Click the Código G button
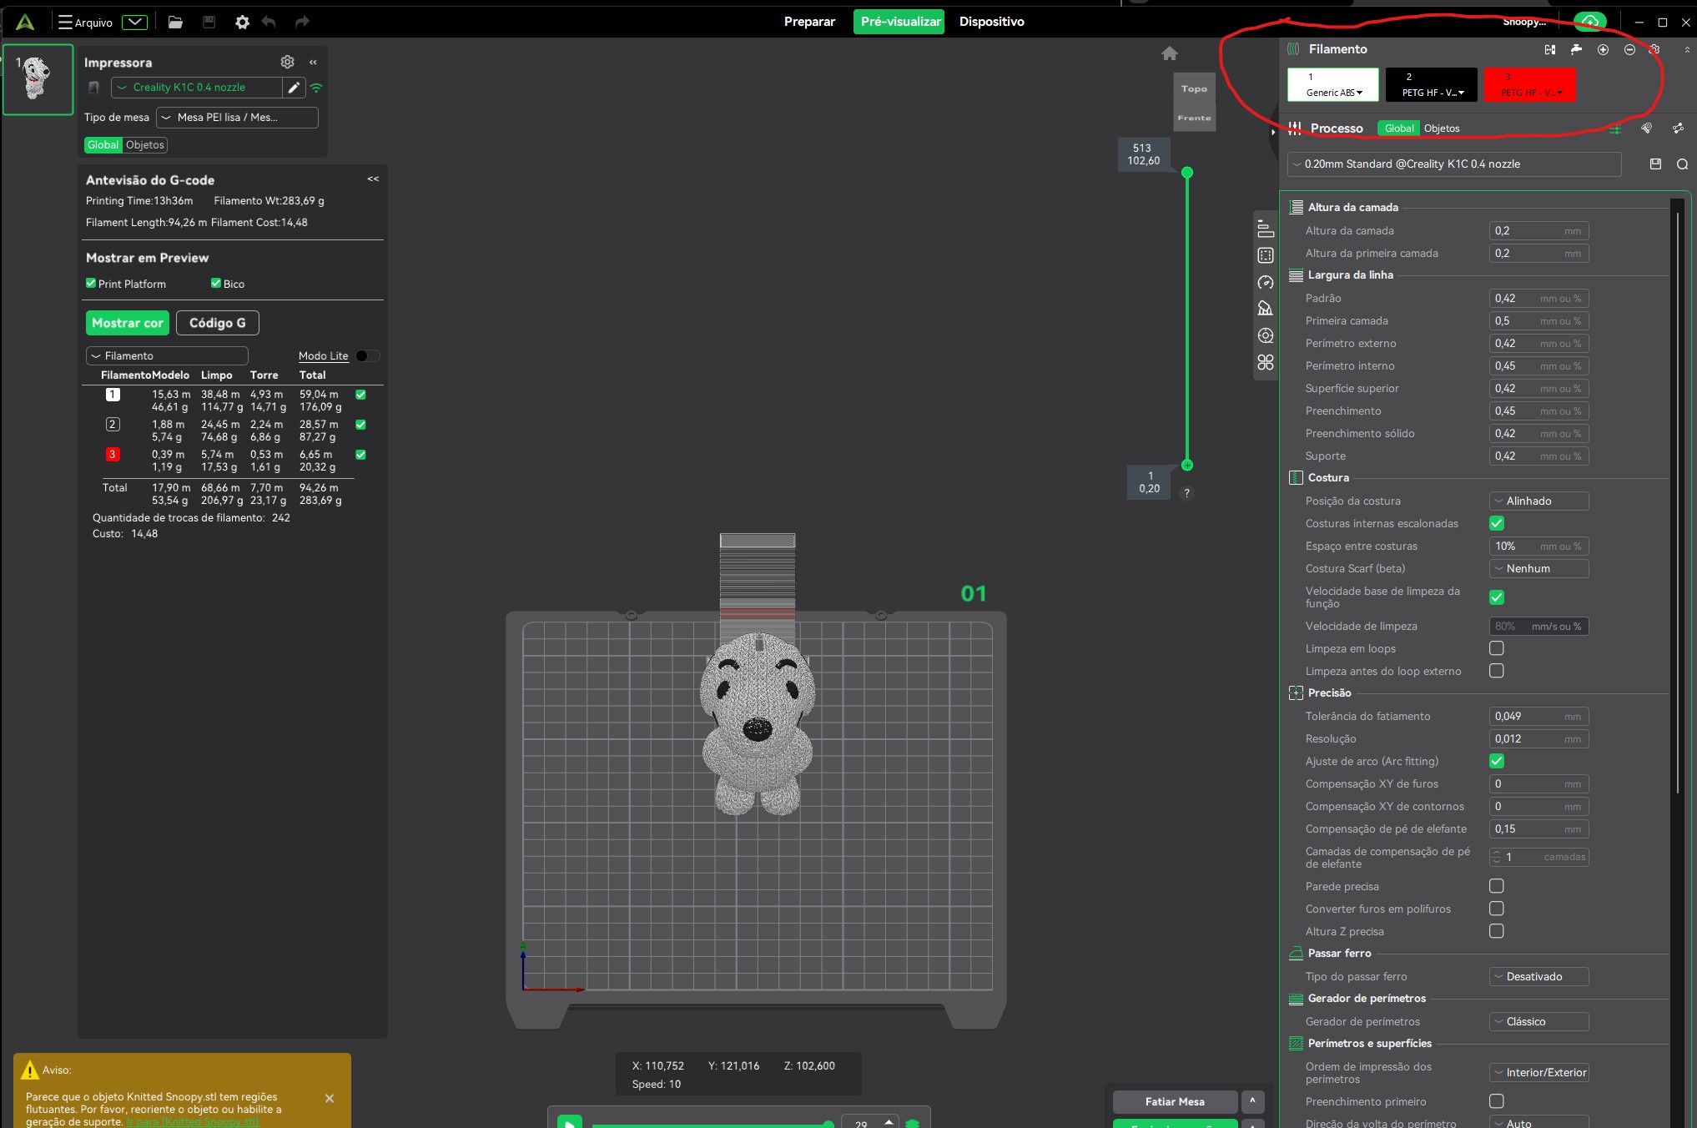This screenshot has width=1697, height=1128. [x=217, y=323]
